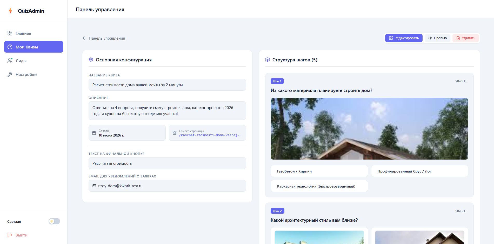Click the description field starting Ответьте на 4 вопроса

(x=167, y=111)
